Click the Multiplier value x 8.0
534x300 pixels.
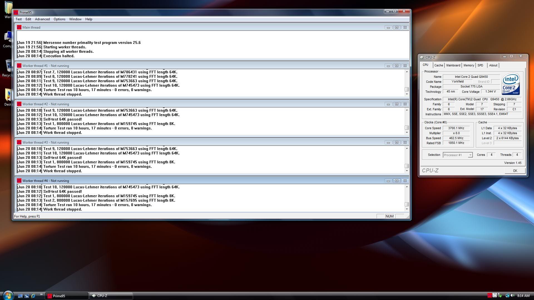[456, 133]
